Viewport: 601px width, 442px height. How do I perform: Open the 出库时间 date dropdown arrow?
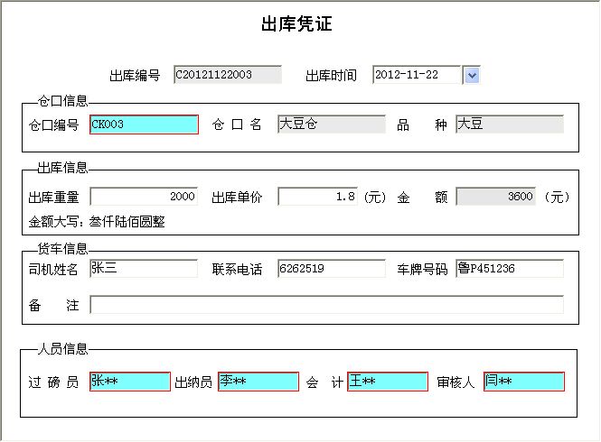point(471,76)
